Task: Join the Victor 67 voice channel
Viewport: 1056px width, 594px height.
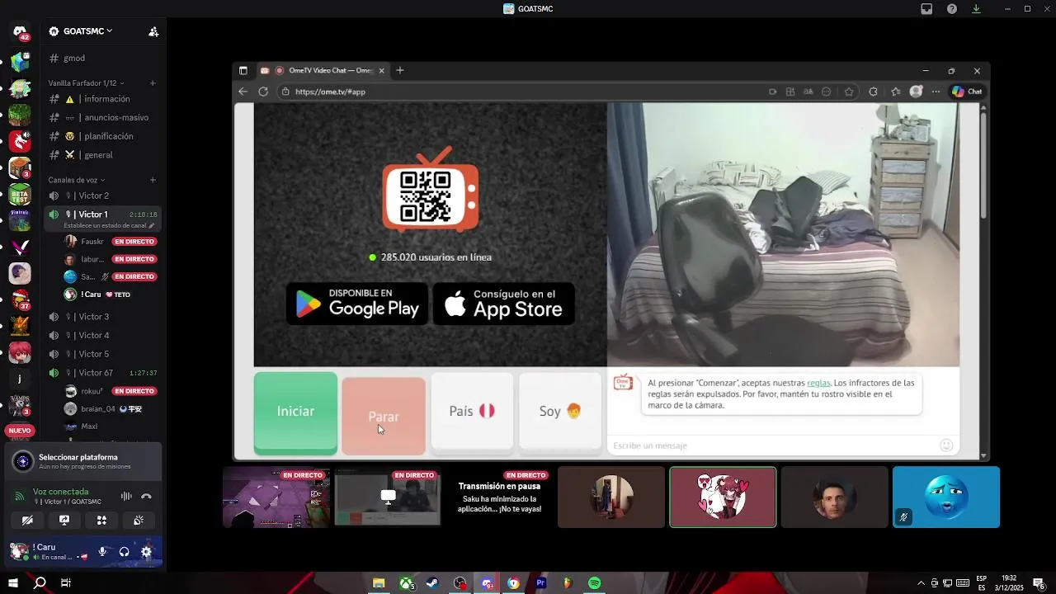Action: pyautogui.click(x=104, y=373)
